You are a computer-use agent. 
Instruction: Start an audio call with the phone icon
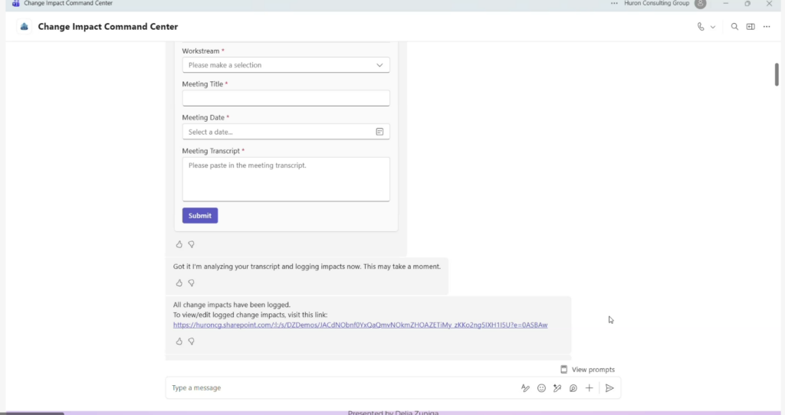coord(701,27)
